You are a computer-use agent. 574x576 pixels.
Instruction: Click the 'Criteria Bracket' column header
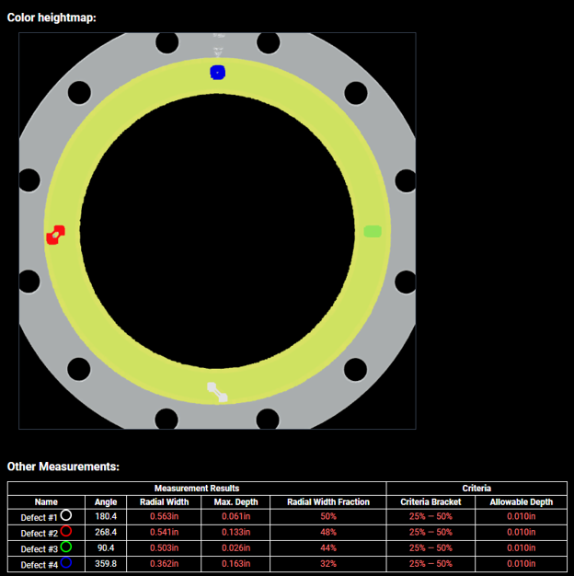(x=430, y=502)
